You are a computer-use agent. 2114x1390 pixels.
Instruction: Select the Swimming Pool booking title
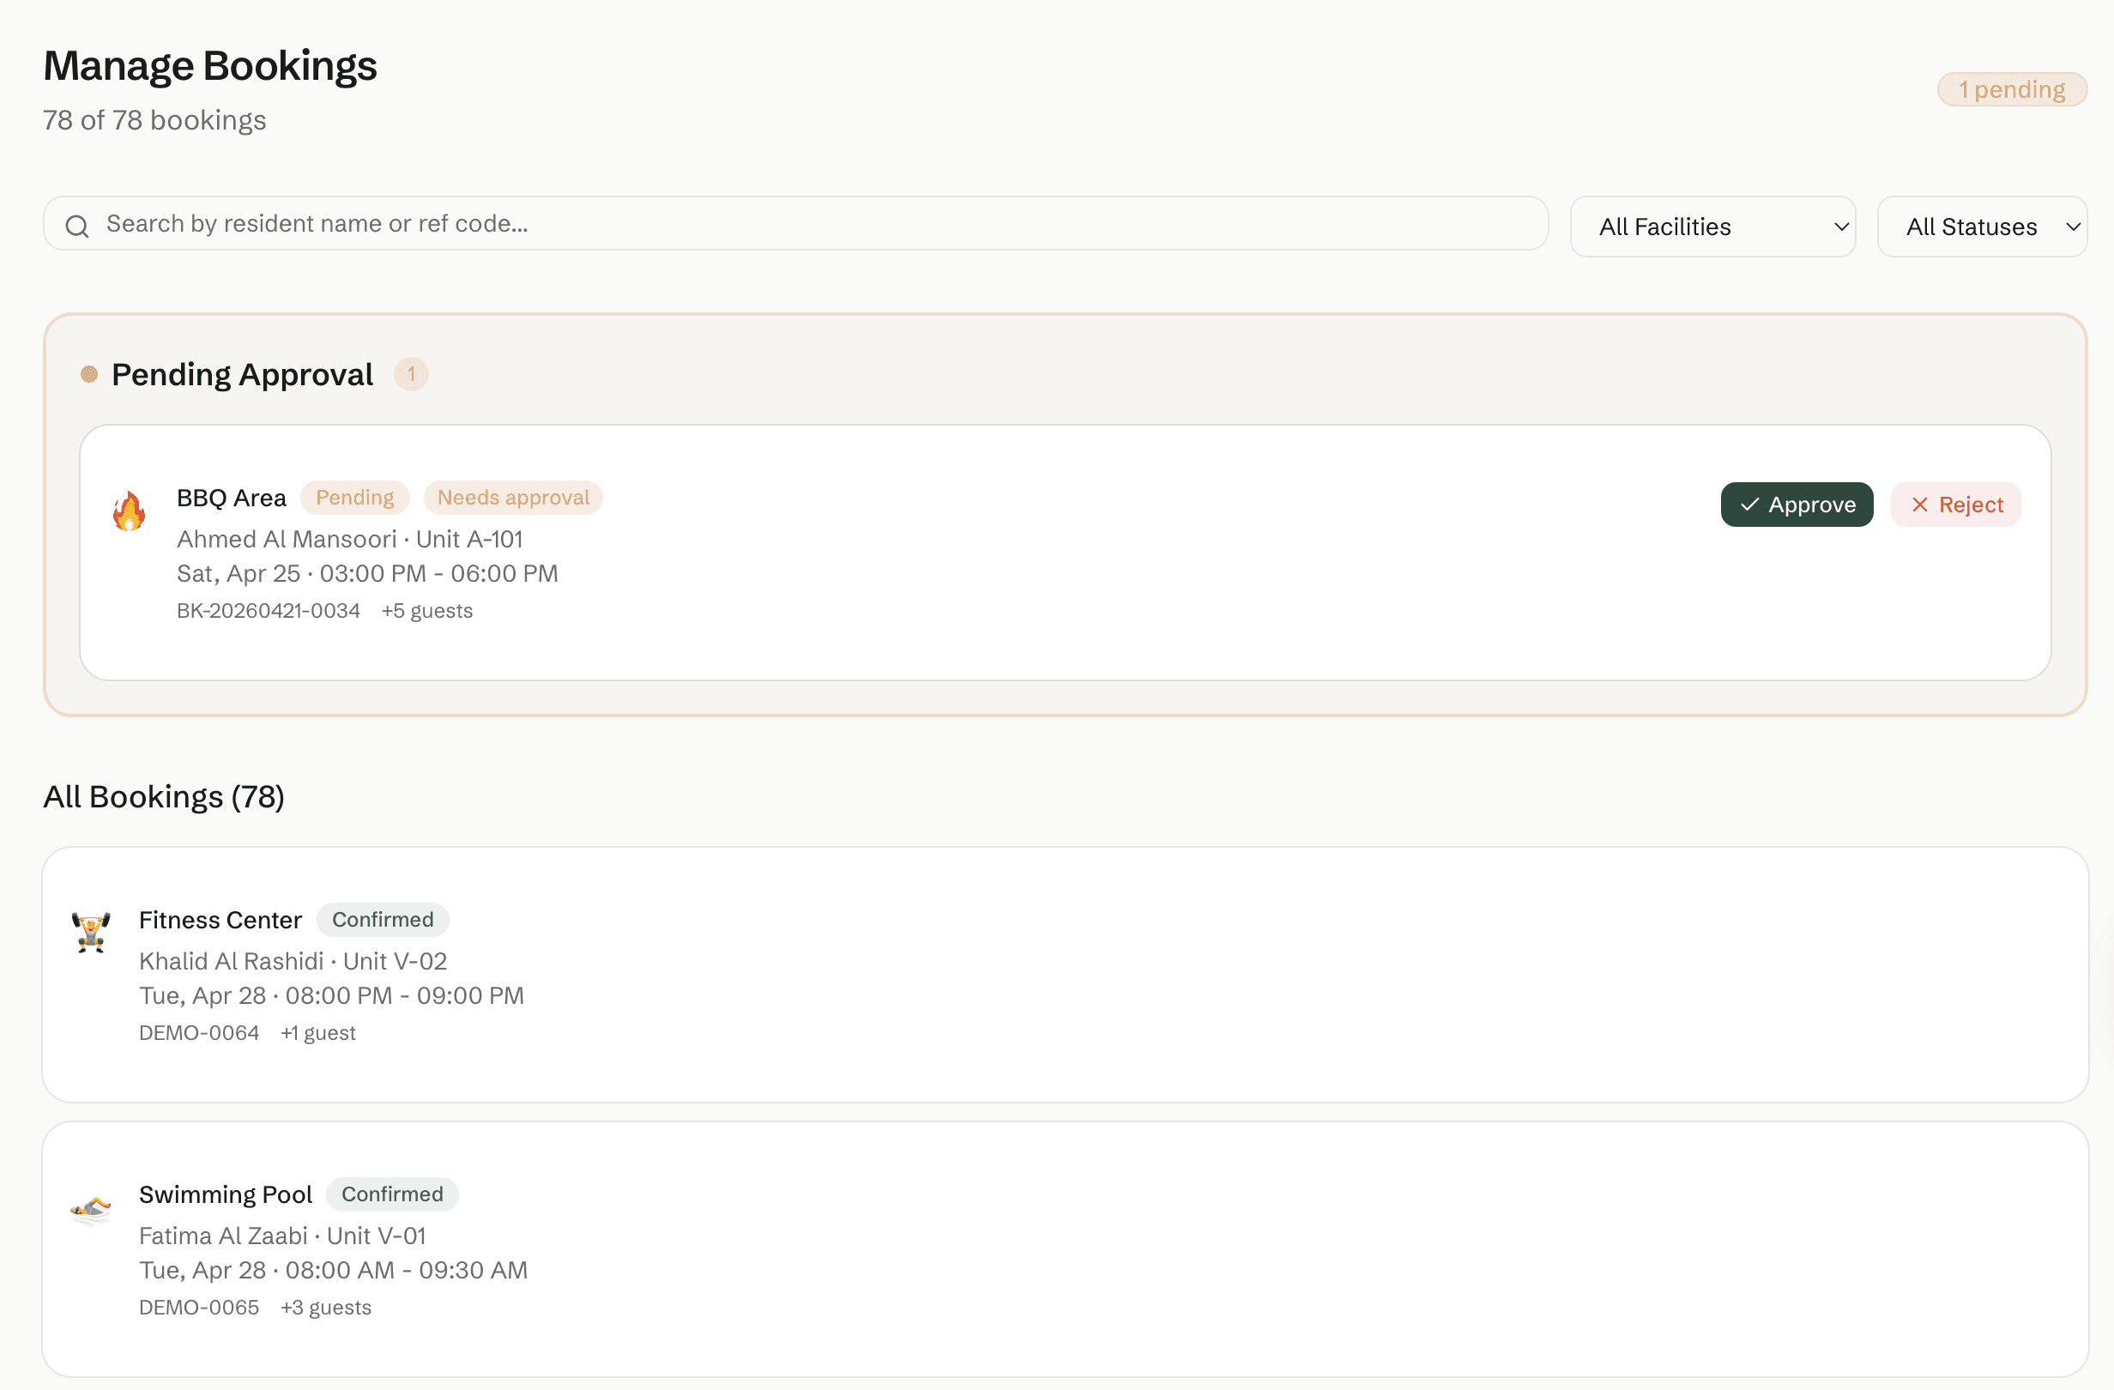point(226,1194)
